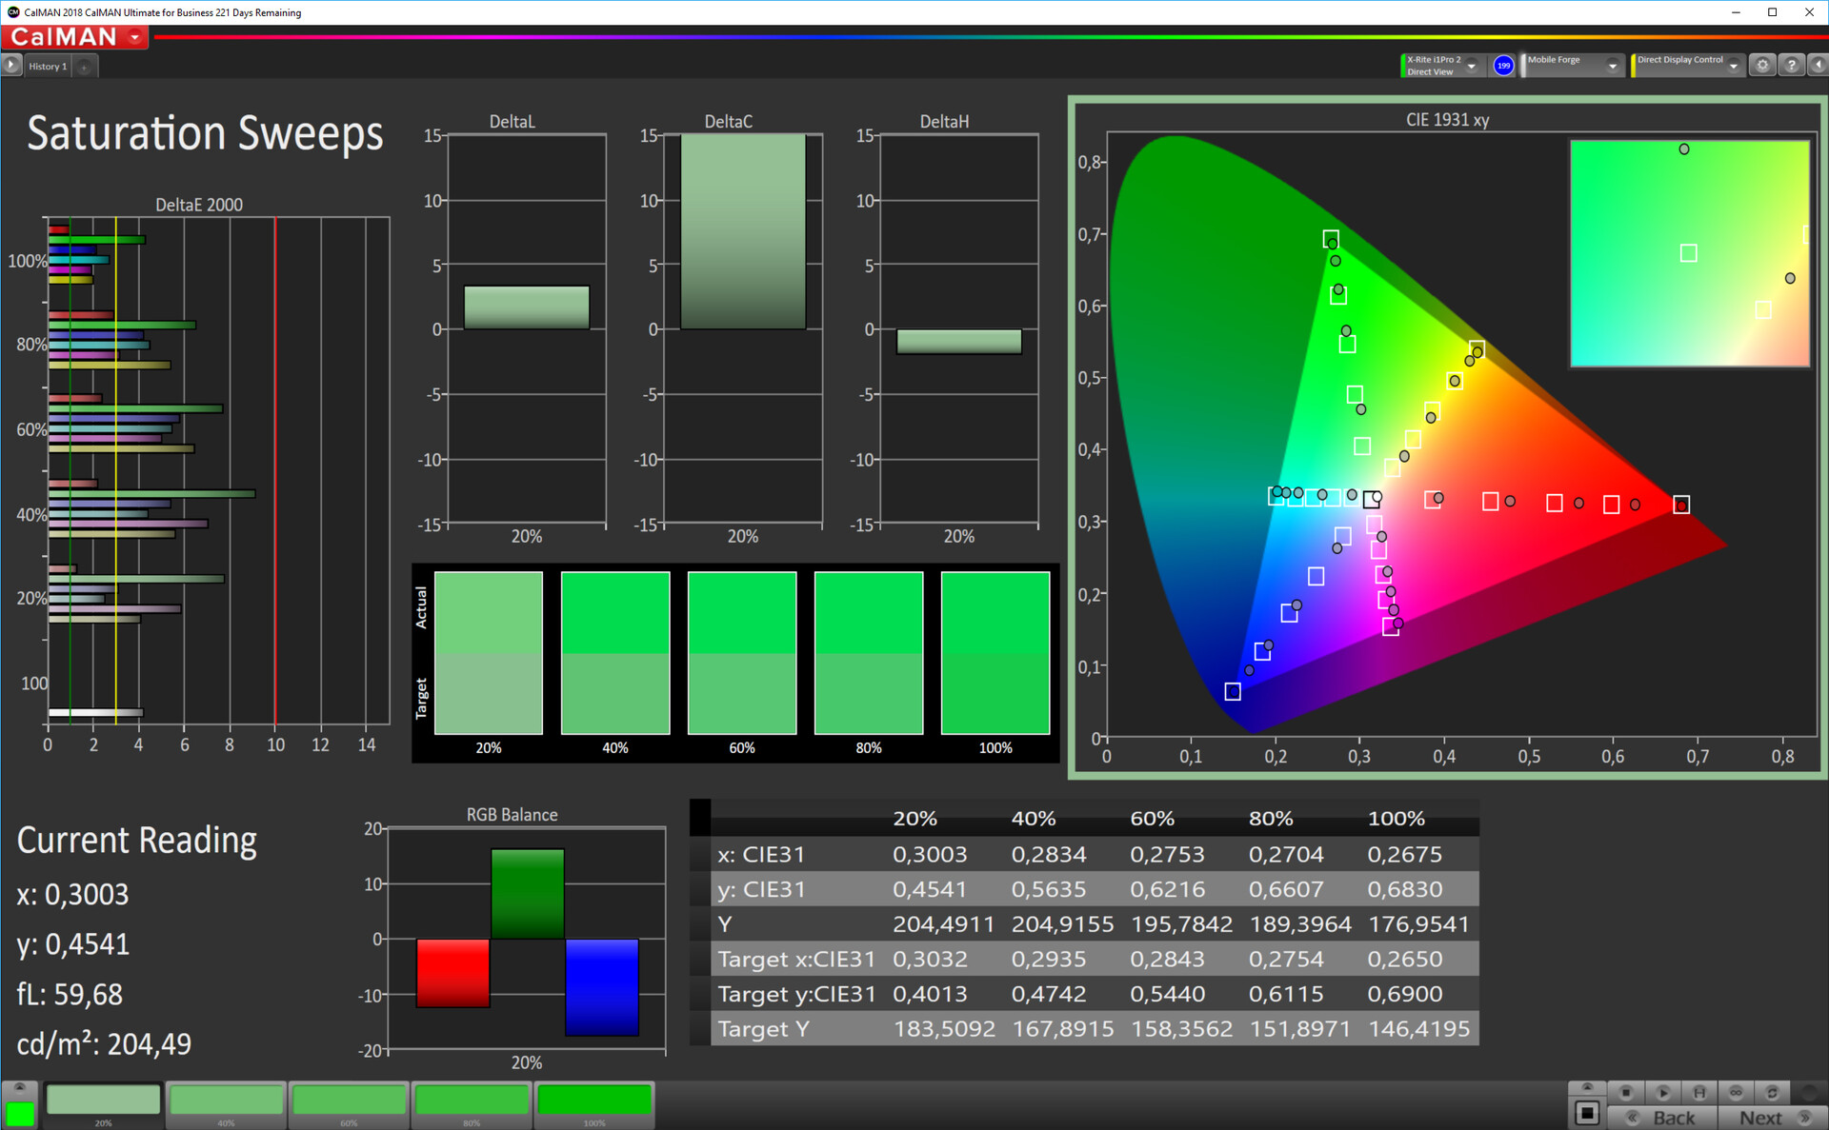1829x1130 pixels.
Task: Expand the X-Rite i1Pro 2 meter dropdown
Action: coord(1472,66)
